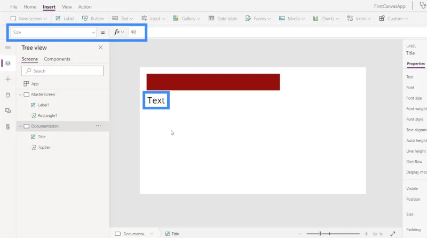Click the Tree view search box
Image resolution: width=427 pixels, height=238 pixels.
pyautogui.click(x=62, y=71)
